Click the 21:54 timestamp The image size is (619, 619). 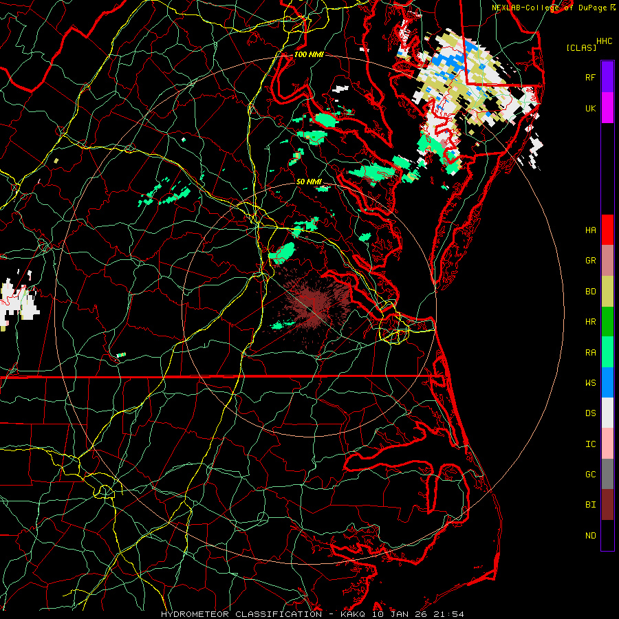point(449,614)
